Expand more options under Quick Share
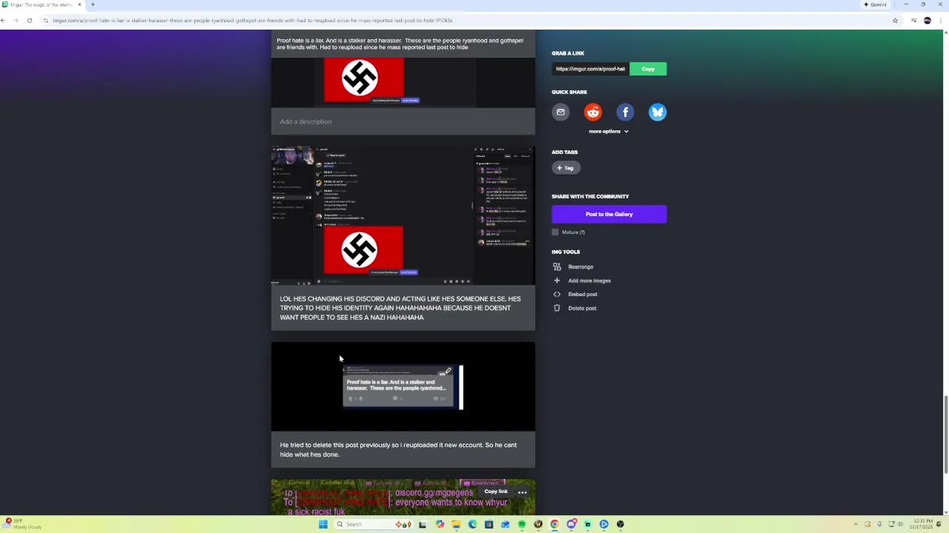Viewport: 949px width, 533px height. [609, 131]
